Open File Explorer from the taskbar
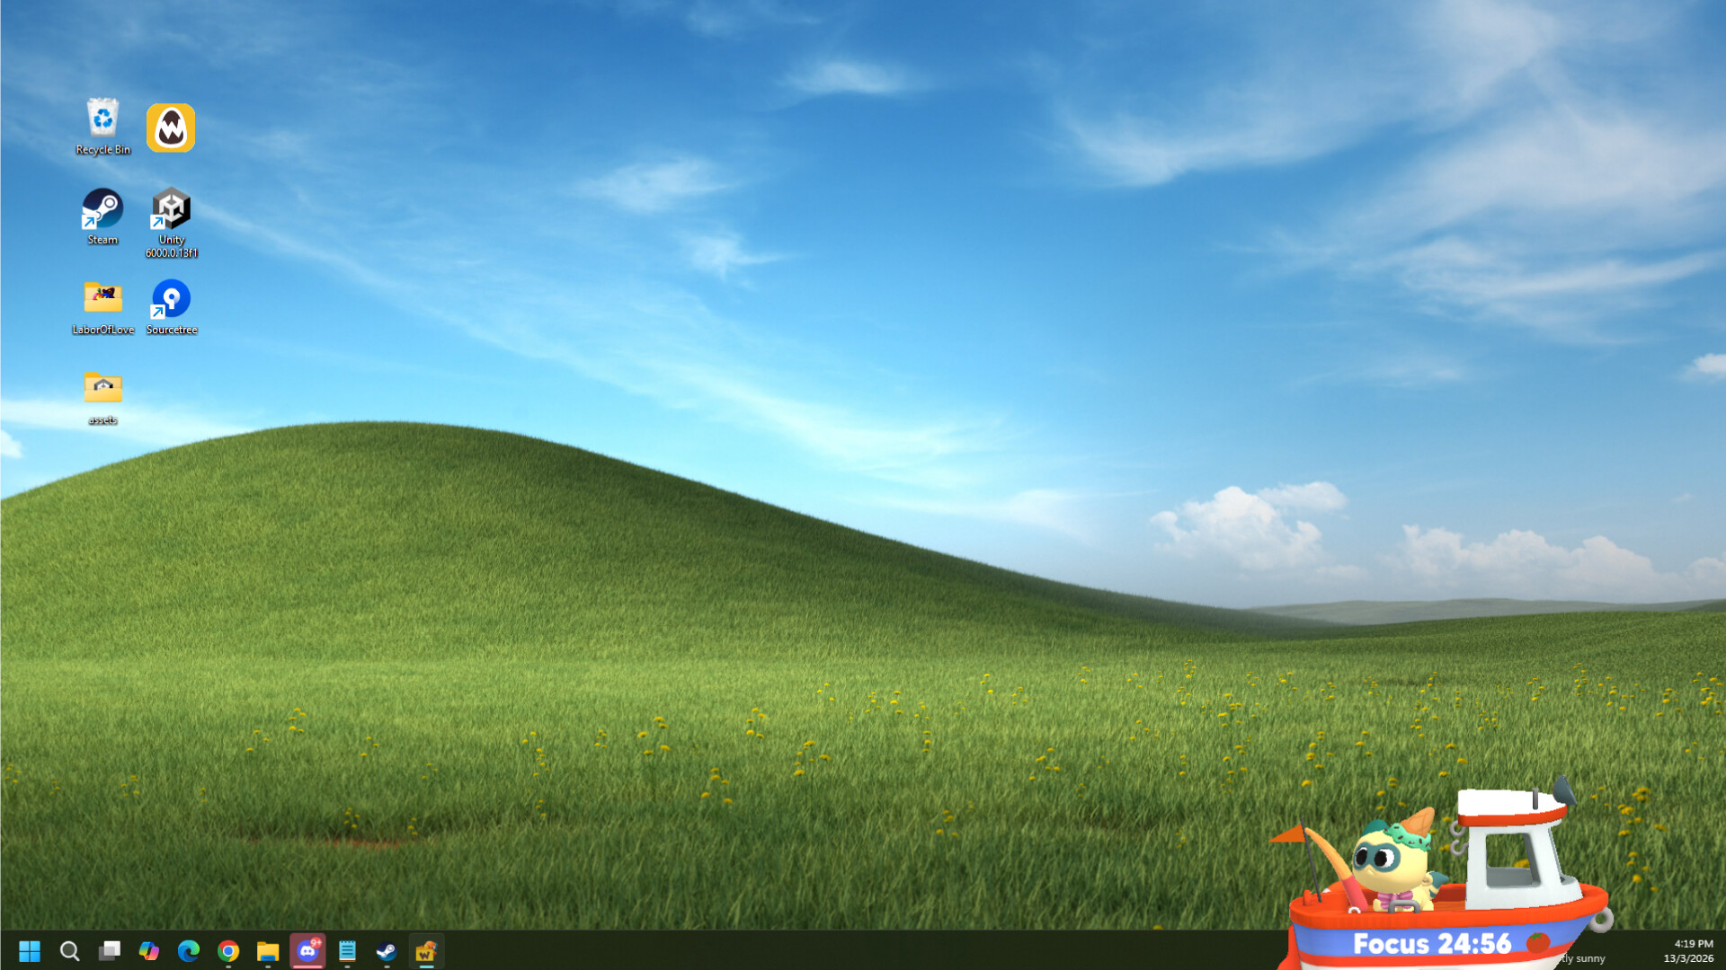 point(267,950)
